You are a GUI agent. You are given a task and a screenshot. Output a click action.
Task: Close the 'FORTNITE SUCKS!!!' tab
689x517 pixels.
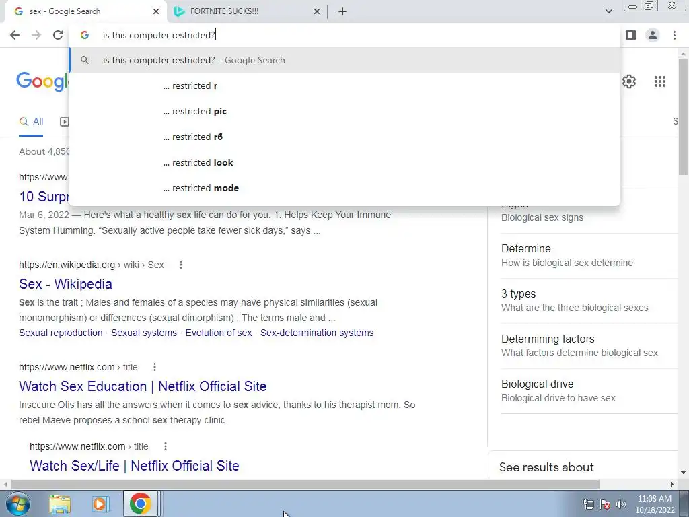pyautogui.click(x=317, y=11)
